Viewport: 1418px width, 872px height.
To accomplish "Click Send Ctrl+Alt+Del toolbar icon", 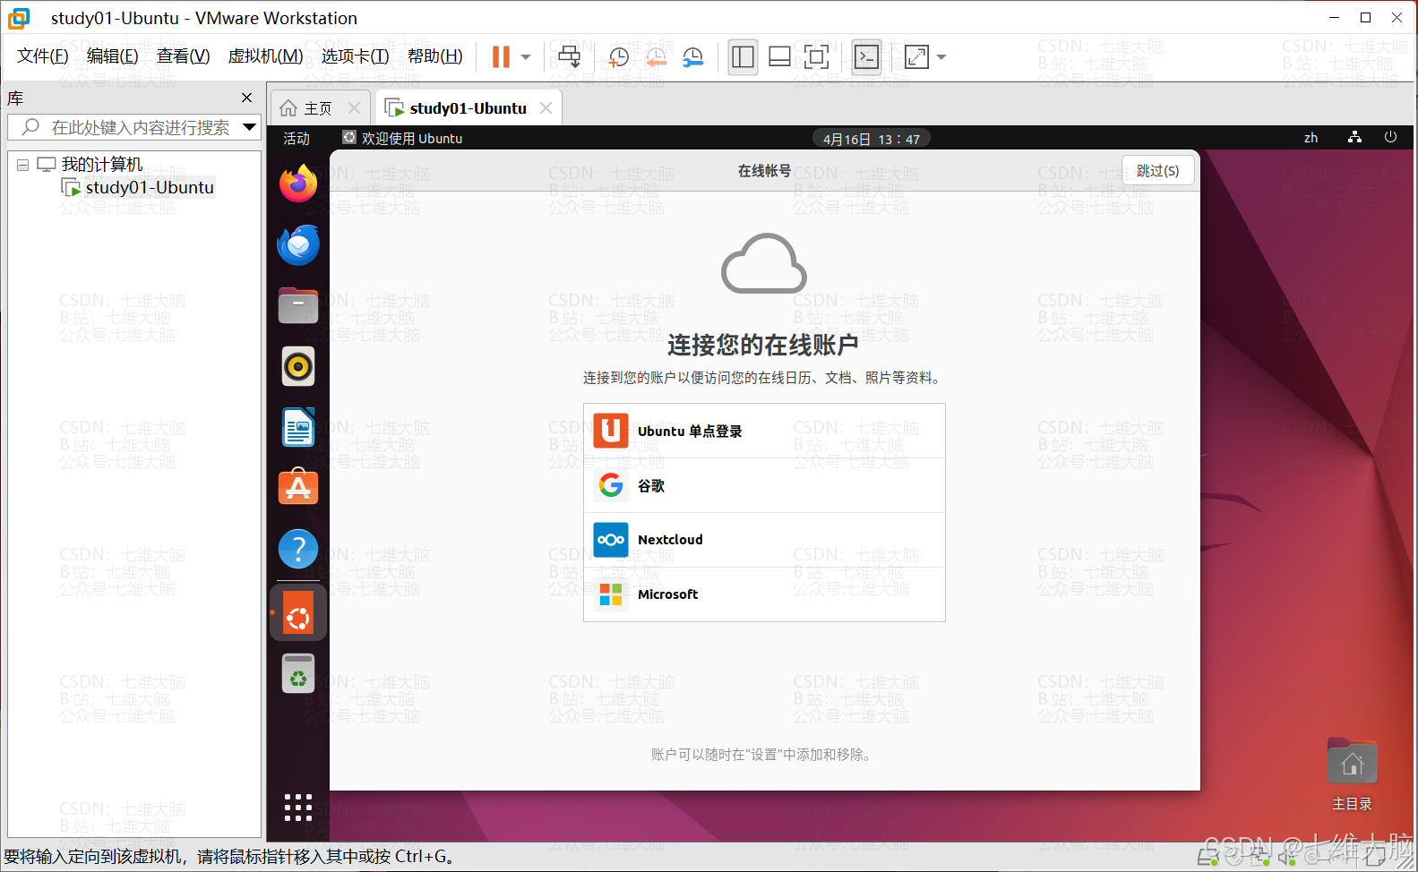I will pyautogui.click(x=570, y=57).
